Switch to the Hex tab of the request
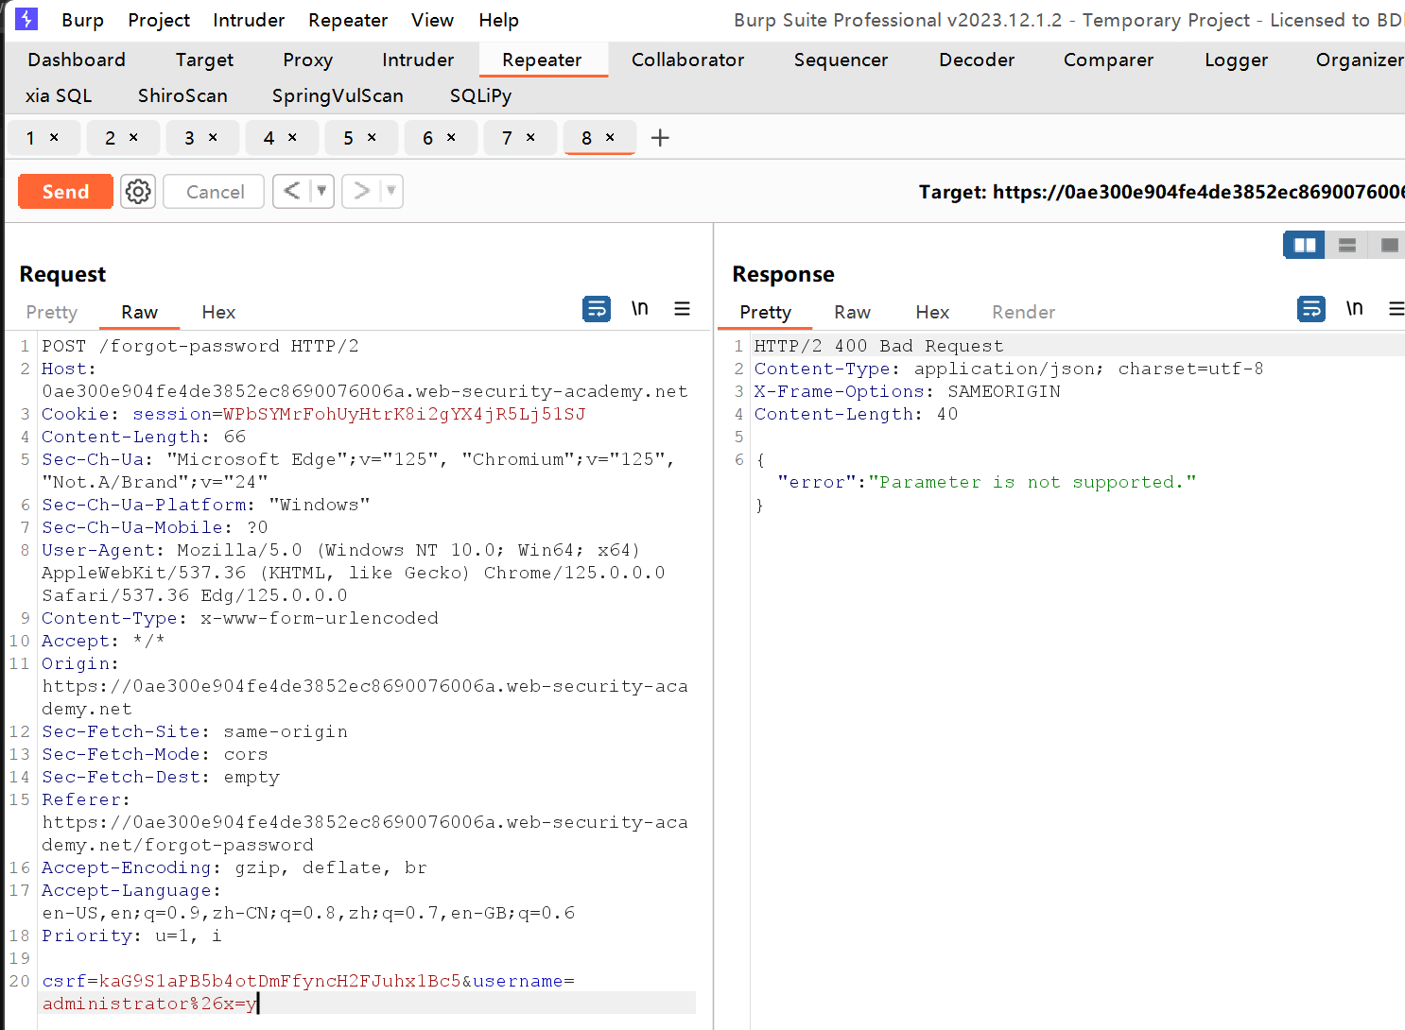Viewport: 1405px width, 1030px height. click(218, 312)
